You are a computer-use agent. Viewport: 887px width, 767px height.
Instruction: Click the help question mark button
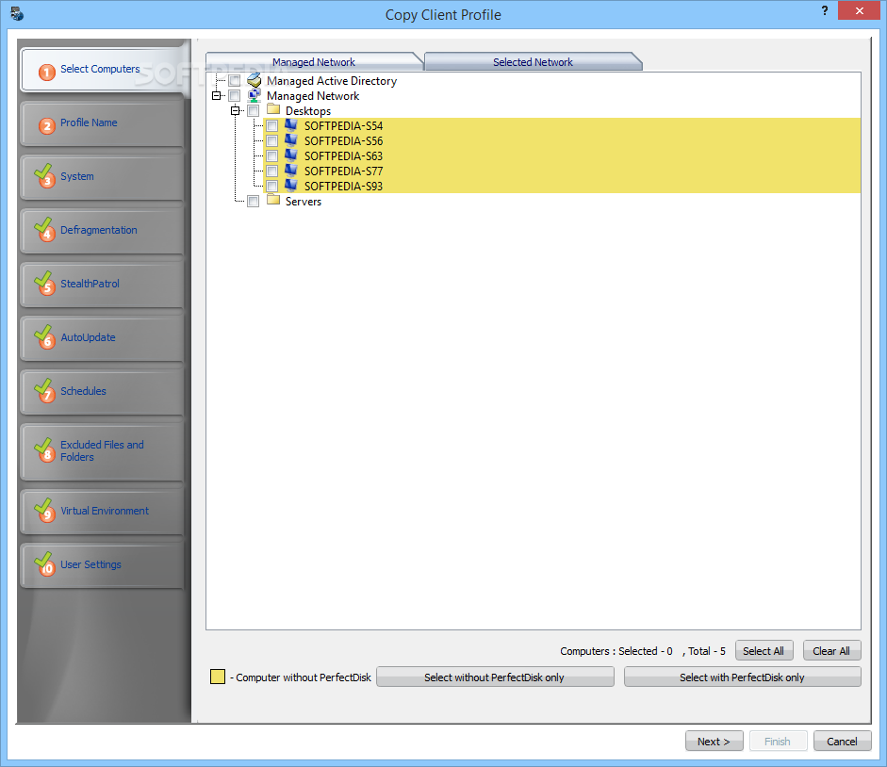pyautogui.click(x=824, y=10)
